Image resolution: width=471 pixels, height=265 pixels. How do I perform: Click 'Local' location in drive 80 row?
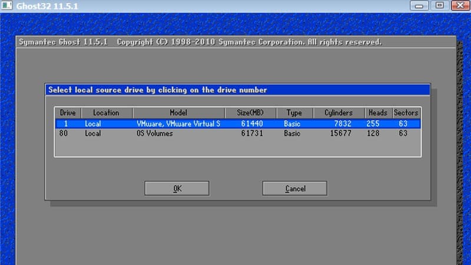coord(93,134)
